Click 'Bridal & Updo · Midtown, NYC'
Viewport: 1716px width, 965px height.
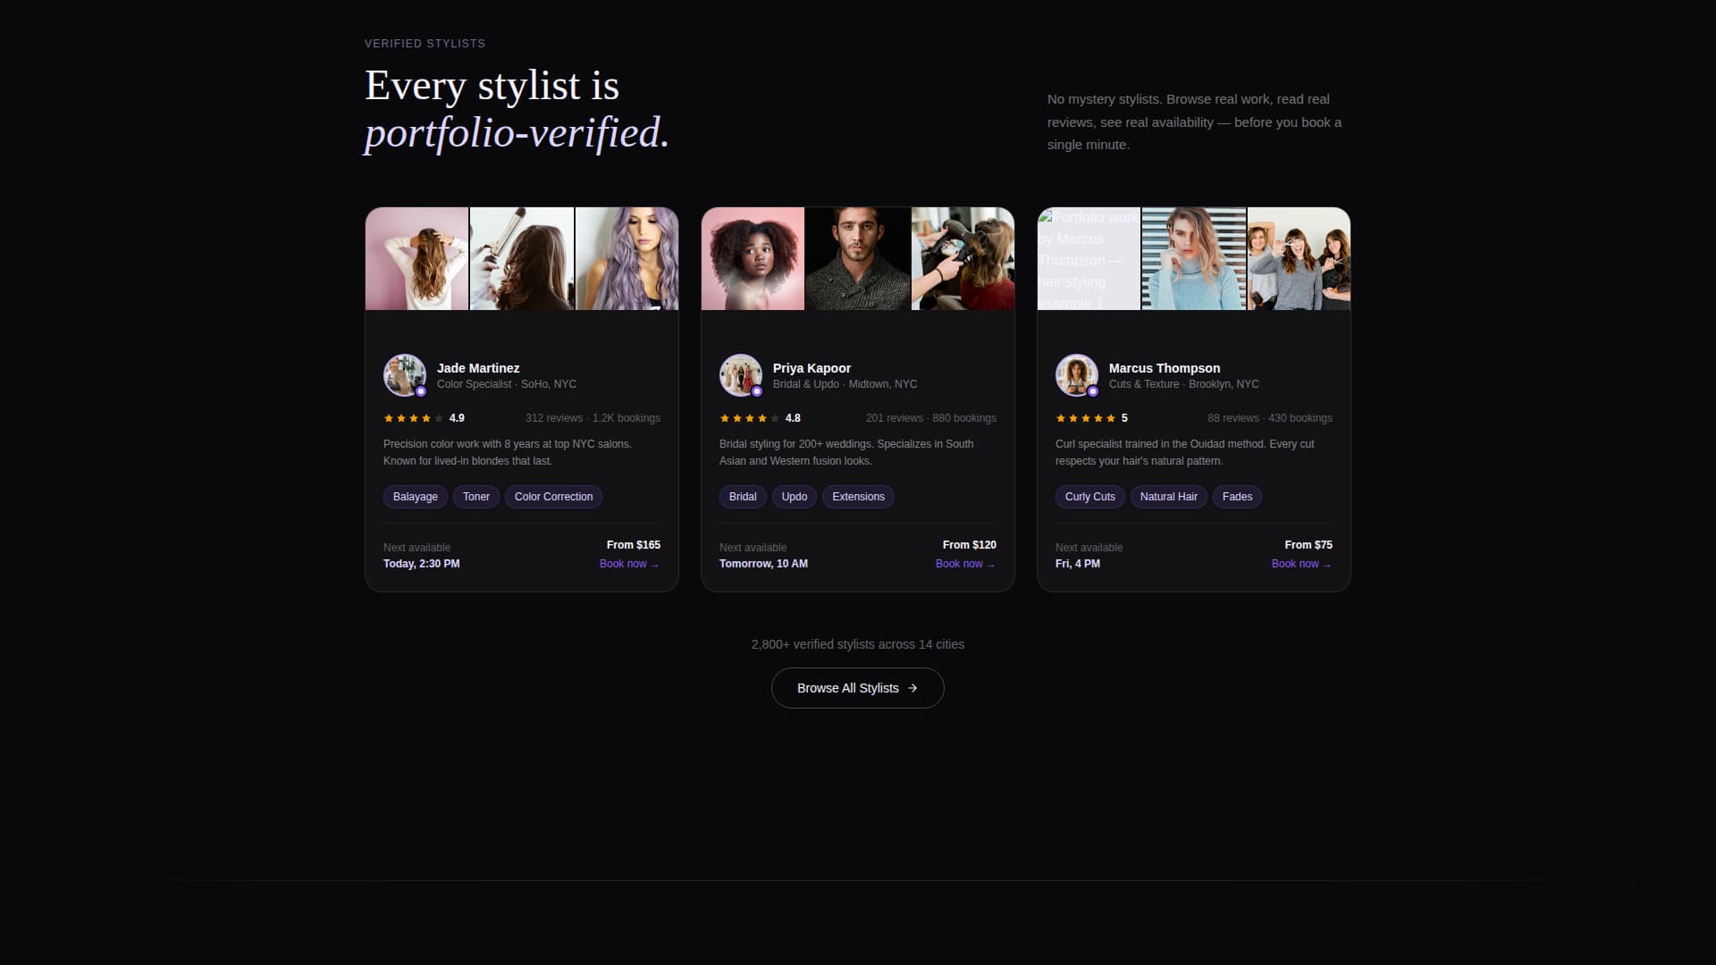[x=845, y=384]
